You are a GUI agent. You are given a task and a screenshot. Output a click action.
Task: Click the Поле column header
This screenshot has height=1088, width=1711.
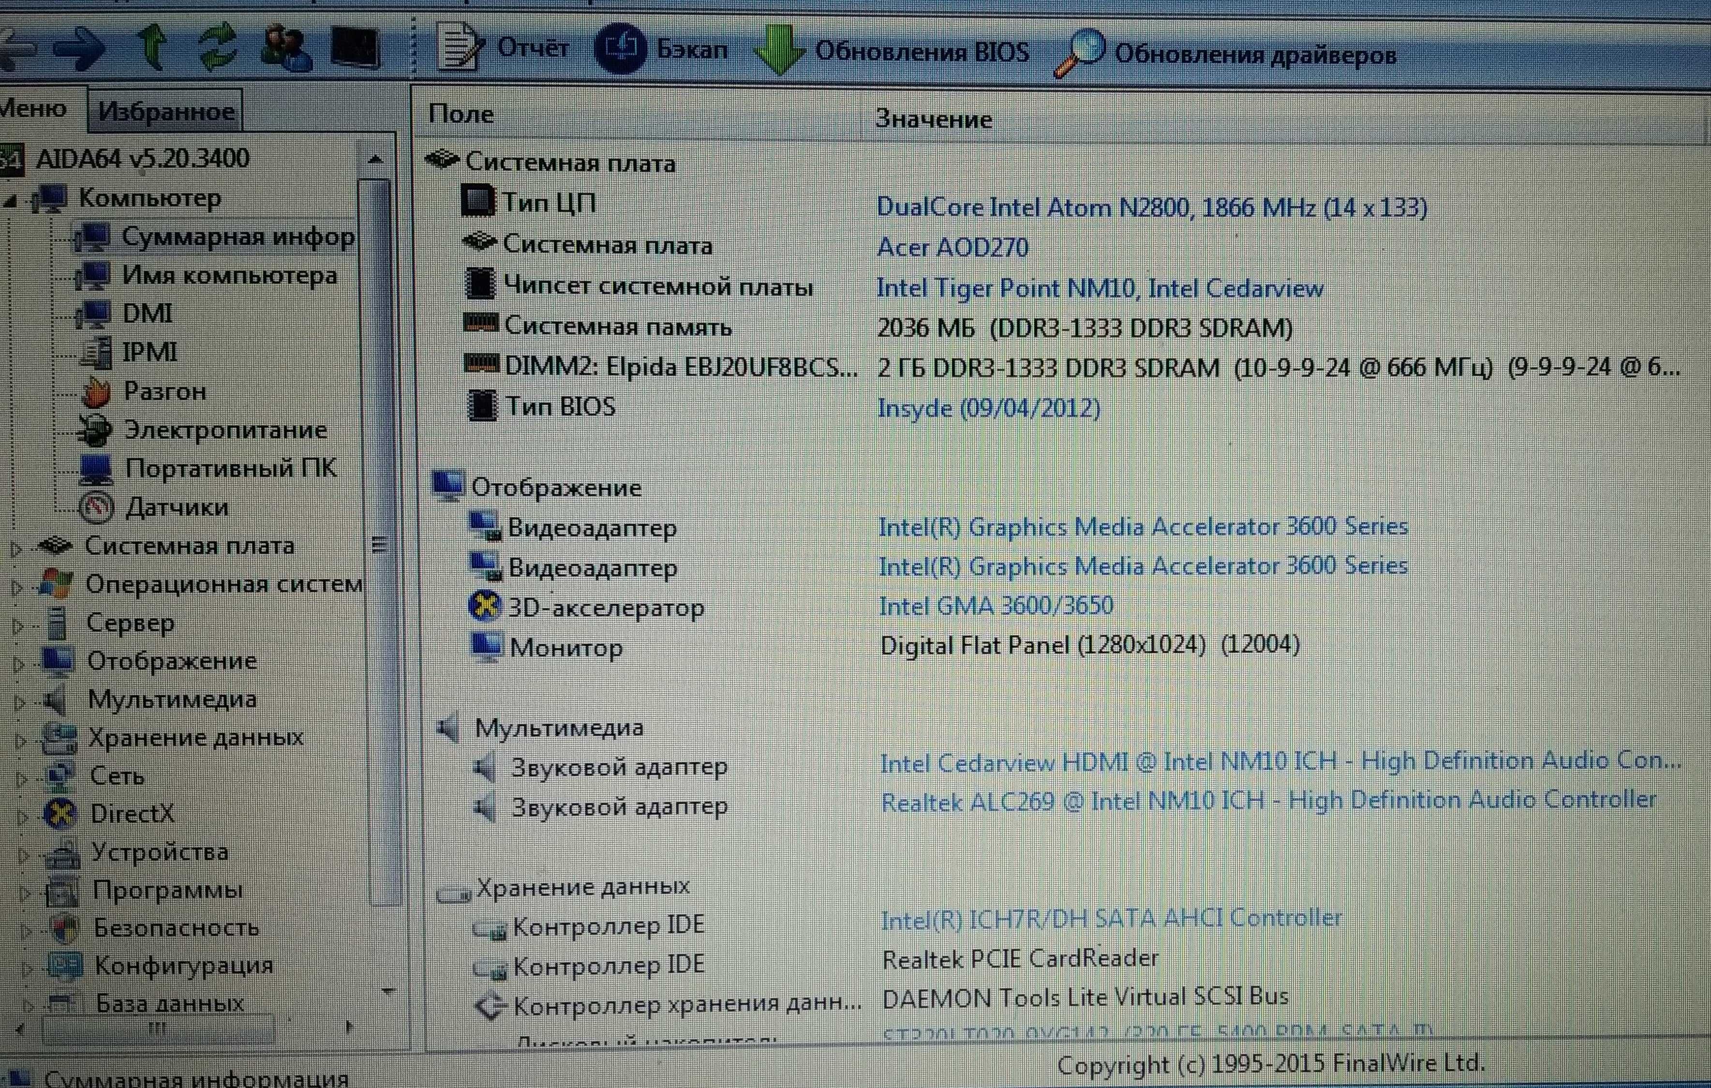coord(461,114)
